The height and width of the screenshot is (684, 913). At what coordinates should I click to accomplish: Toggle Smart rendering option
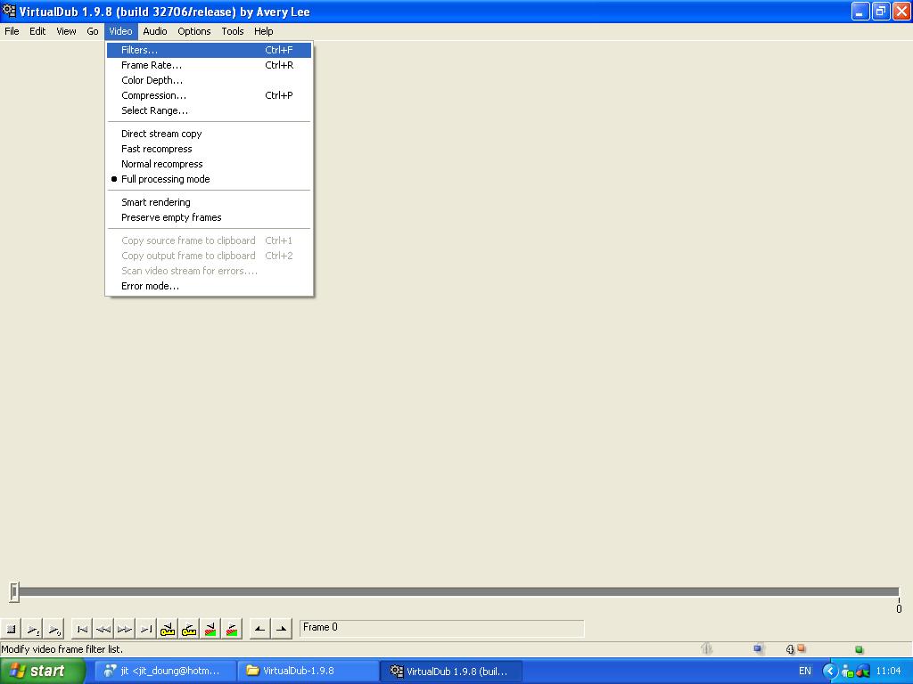(209, 202)
